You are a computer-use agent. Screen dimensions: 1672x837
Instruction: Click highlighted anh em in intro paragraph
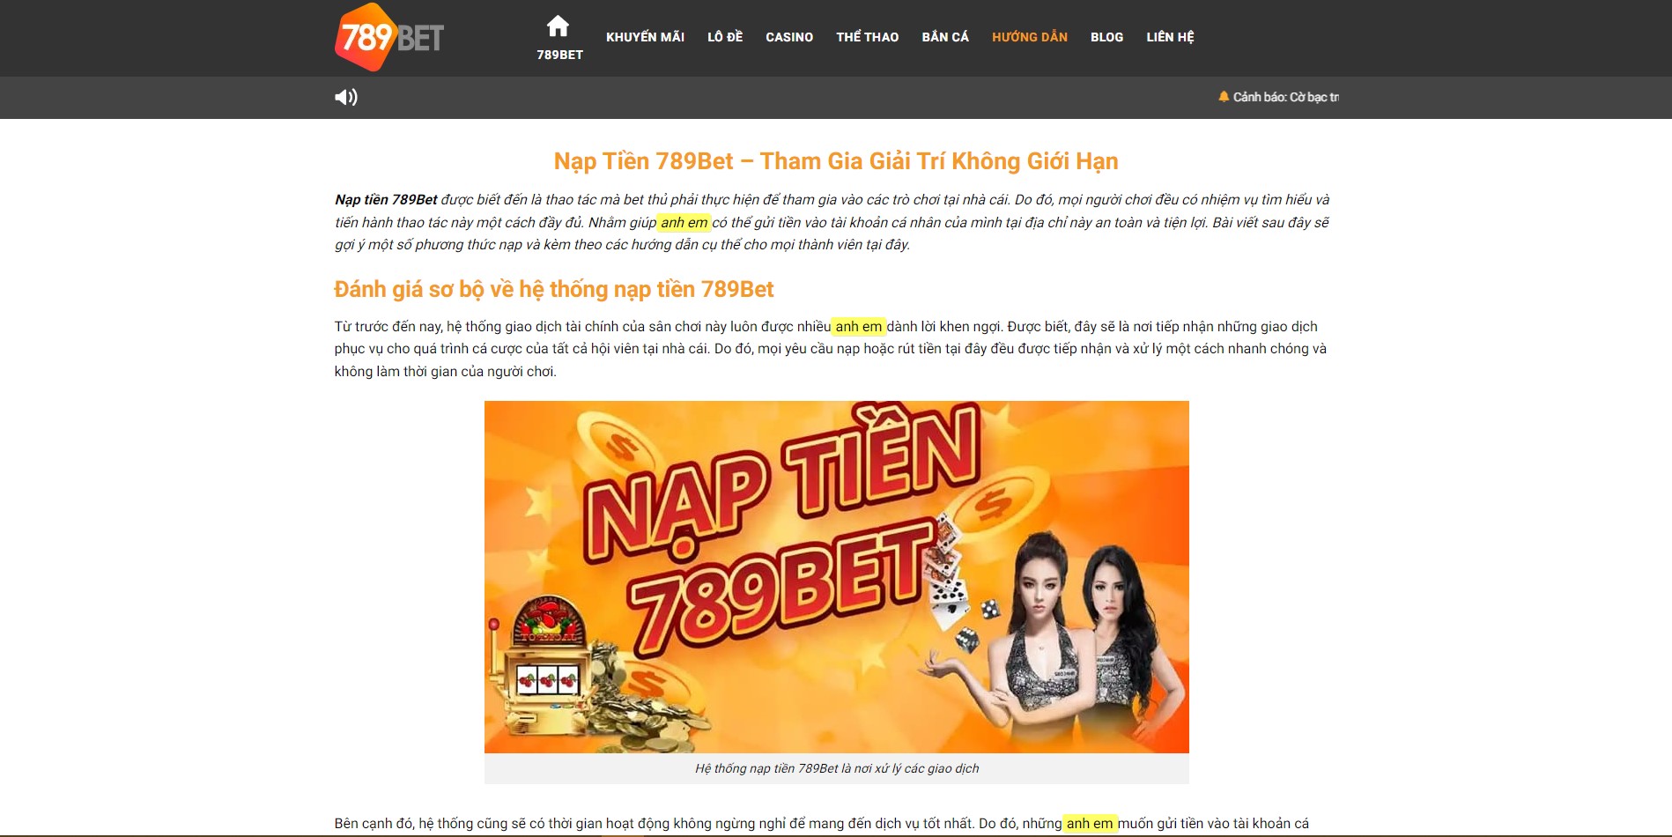tap(684, 223)
